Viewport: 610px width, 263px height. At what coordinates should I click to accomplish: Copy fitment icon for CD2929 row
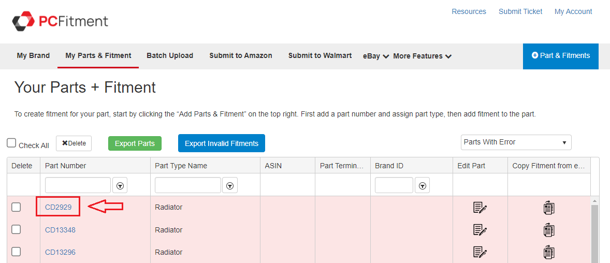(x=549, y=208)
